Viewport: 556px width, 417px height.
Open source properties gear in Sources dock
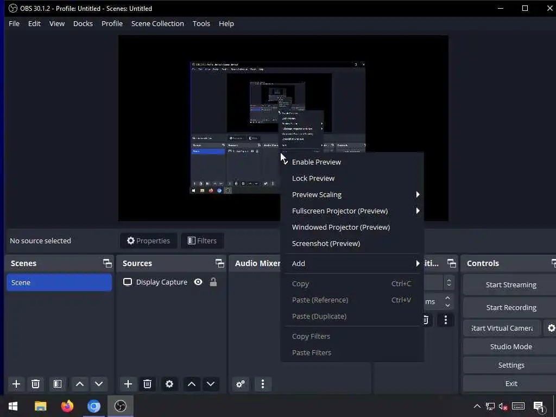(169, 384)
